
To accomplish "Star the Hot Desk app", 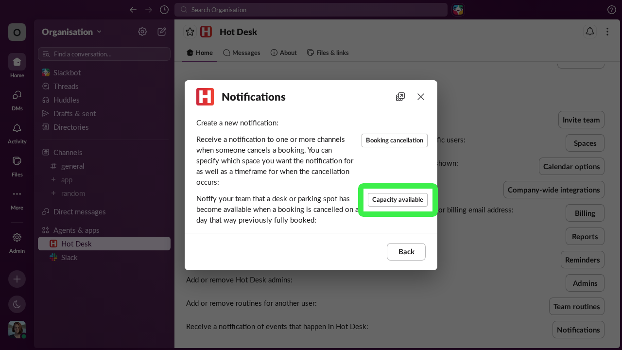I will click(190, 32).
